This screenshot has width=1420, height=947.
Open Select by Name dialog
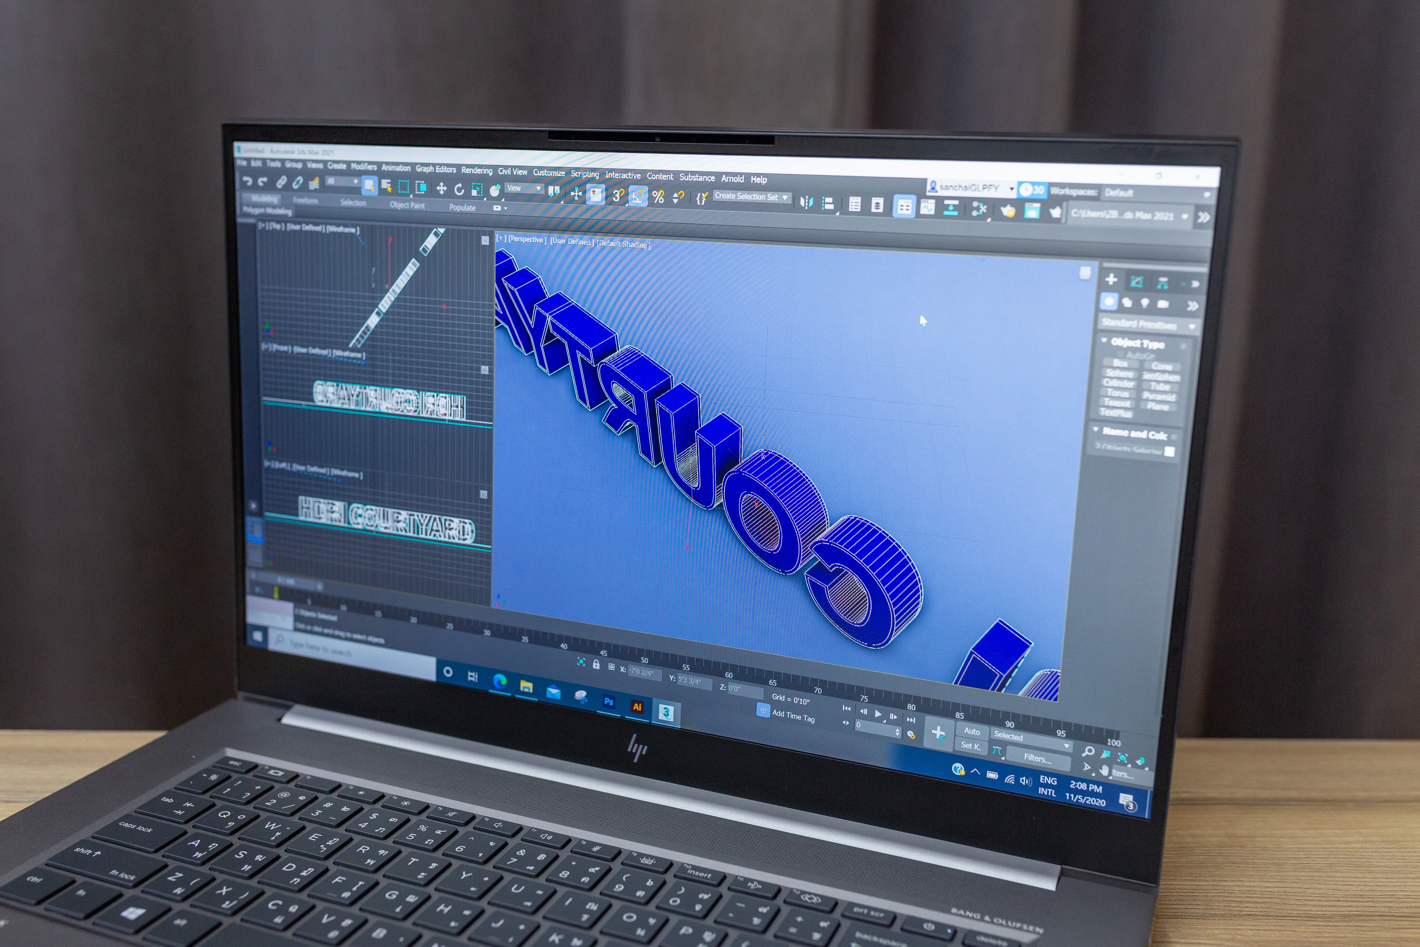pyautogui.click(x=386, y=187)
